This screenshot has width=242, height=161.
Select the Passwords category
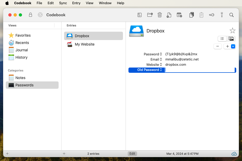(x=32, y=85)
